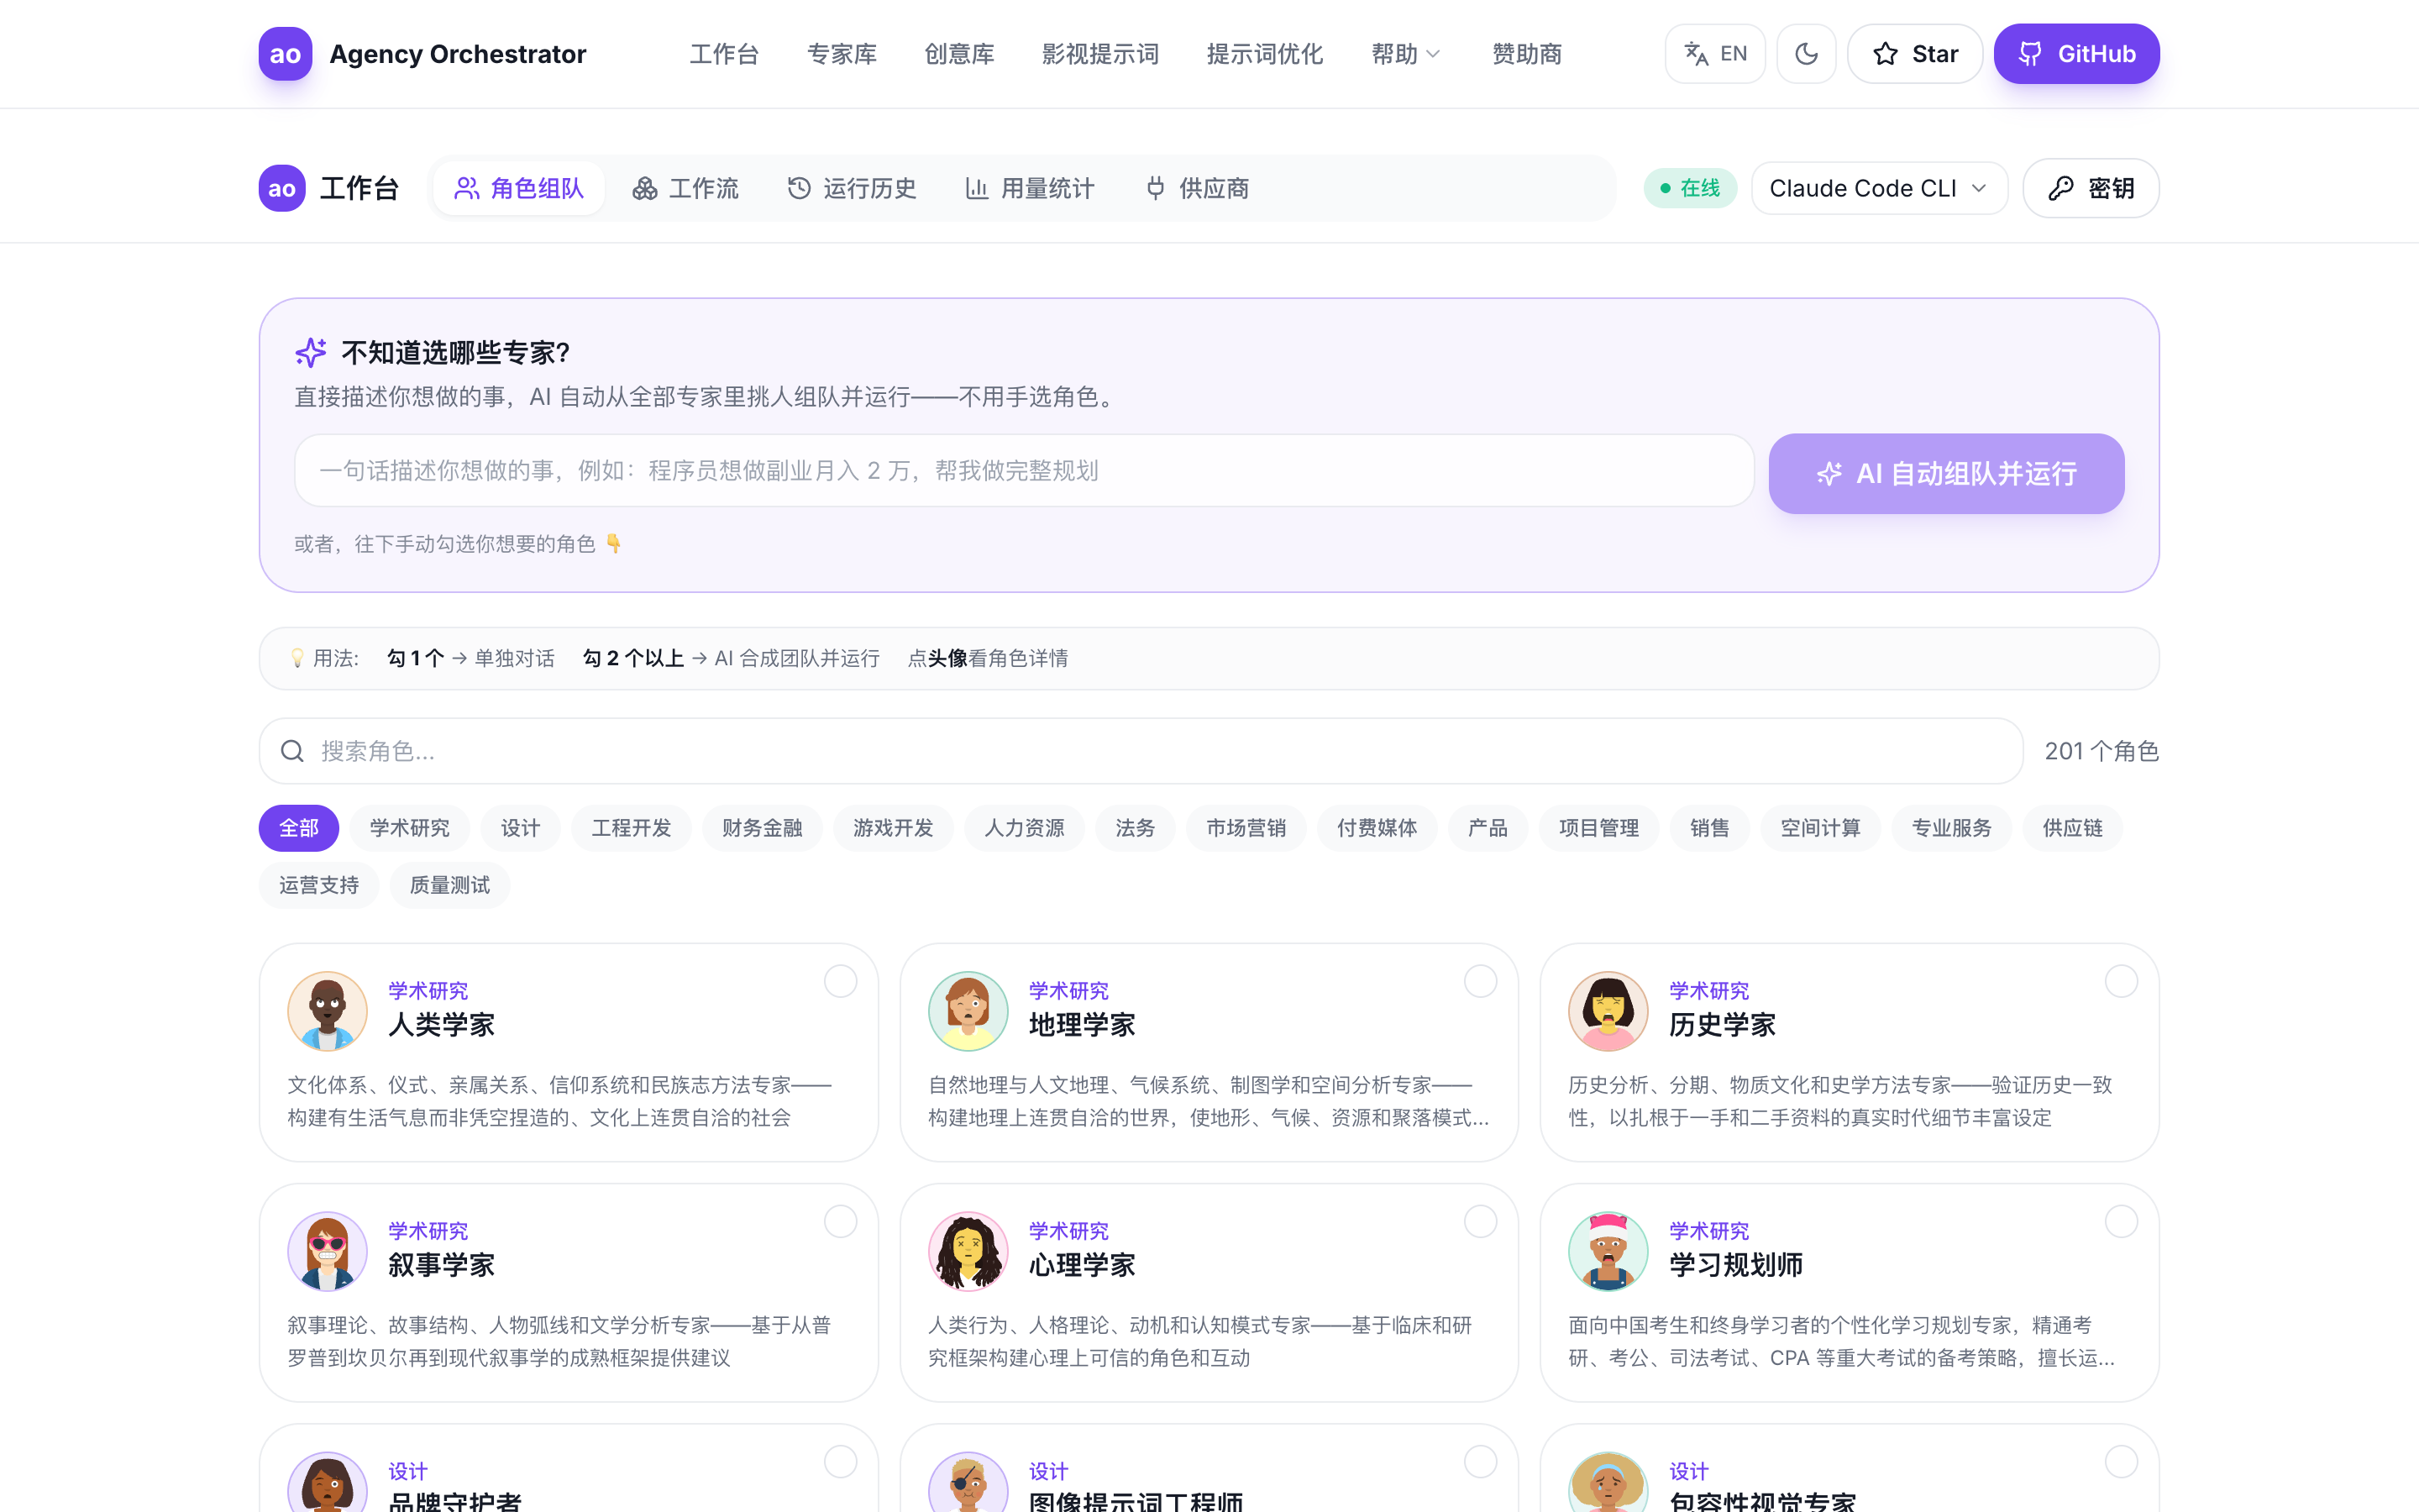Click the 在线 status badge
The image size is (2419, 1512).
pyautogui.click(x=1690, y=188)
